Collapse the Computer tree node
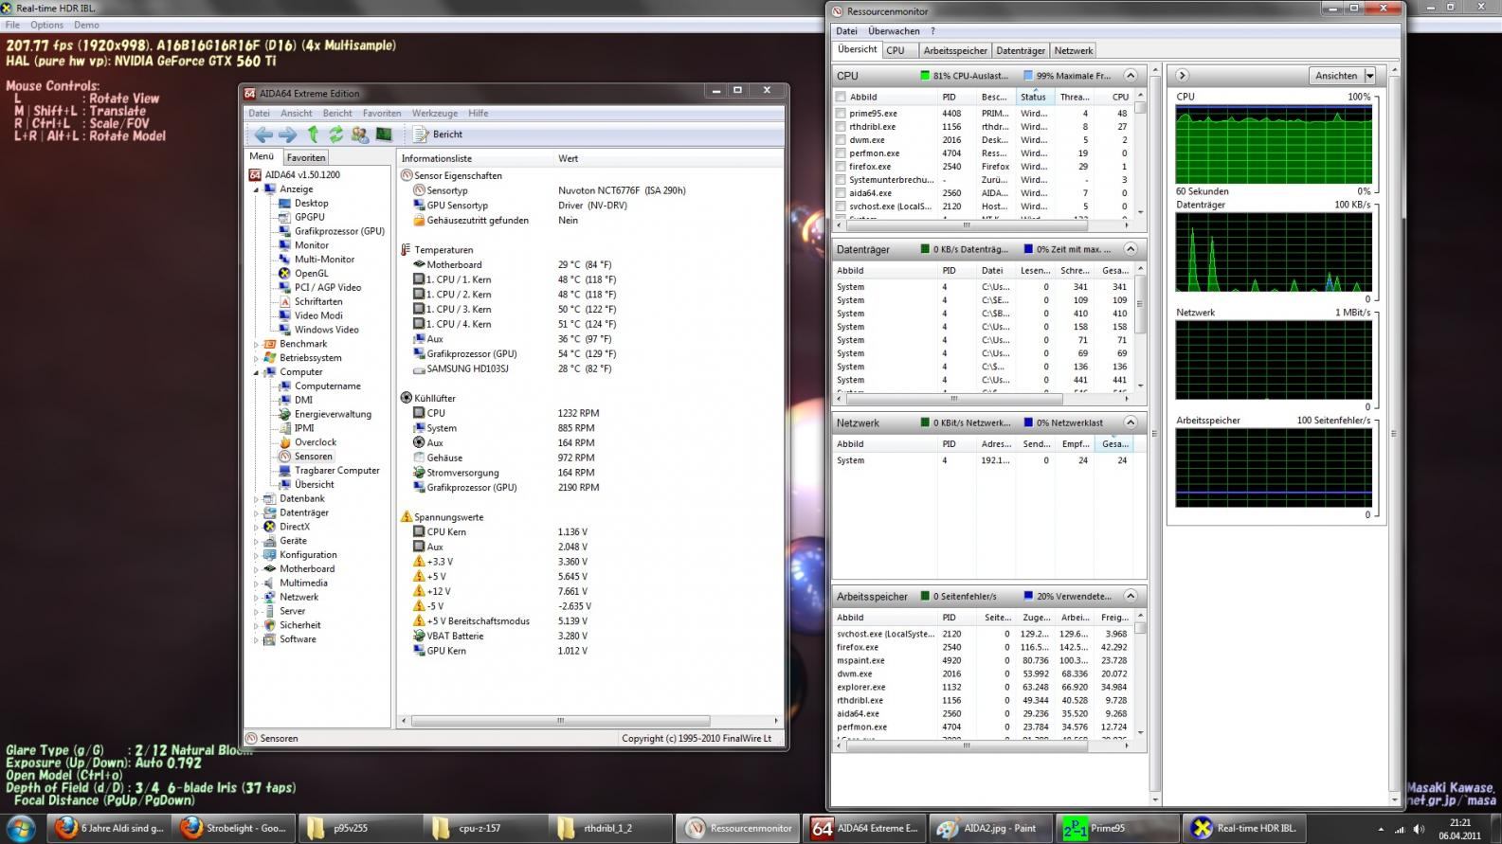Viewport: 1502px width, 844px height. pos(256,372)
